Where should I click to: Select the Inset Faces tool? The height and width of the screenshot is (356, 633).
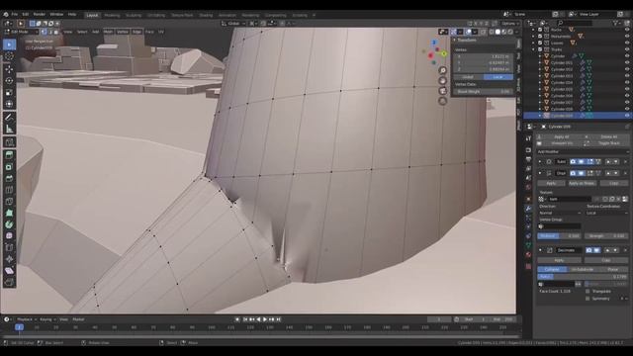click(9, 167)
